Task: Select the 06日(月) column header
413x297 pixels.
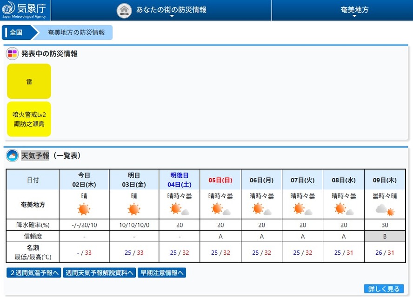Action: tap(261, 180)
